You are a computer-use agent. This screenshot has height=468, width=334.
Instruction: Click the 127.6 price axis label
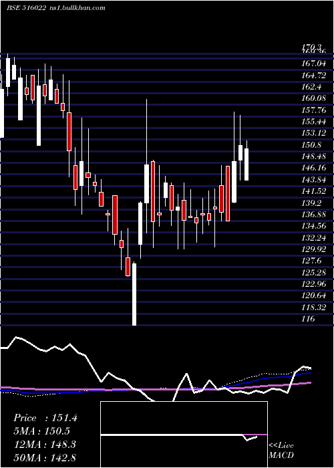(312, 261)
